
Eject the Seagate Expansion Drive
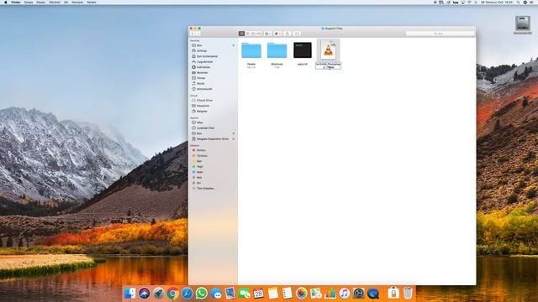(x=234, y=139)
